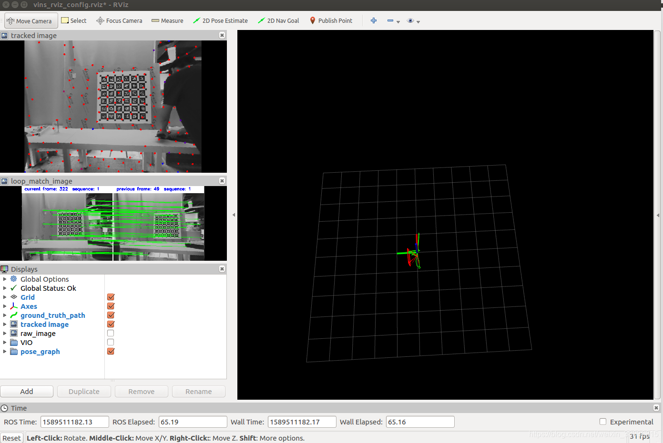Image resolution: width=663 pixels, height=443 pixels.
Task: Click the Global Status checkmark icon
Action: pos(14,288)
